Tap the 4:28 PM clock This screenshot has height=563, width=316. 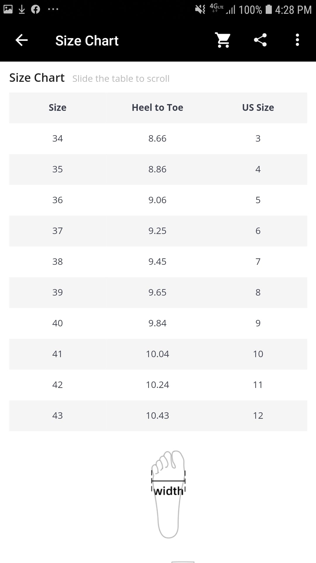tap(293, 10)
